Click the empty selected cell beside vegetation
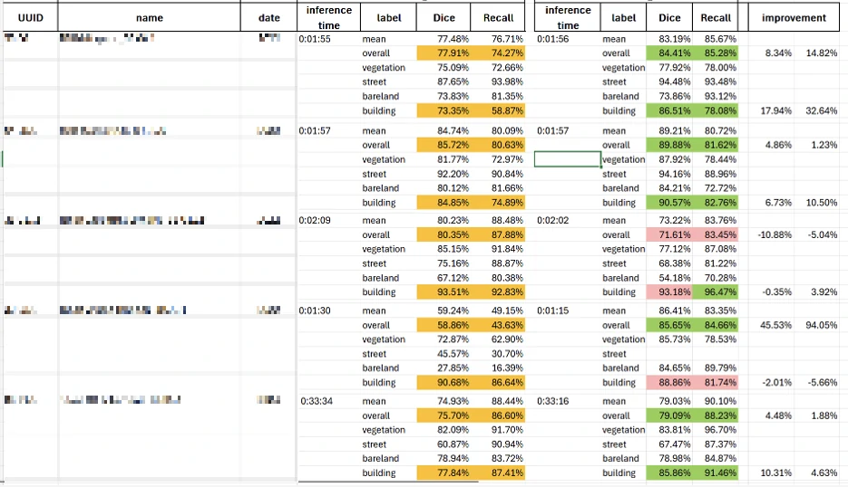848x487 pixels. click(568, 159)
